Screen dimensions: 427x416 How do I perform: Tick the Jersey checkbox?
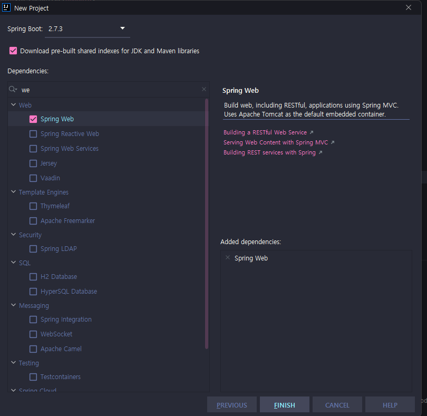pyautogui.click(x=33, y=163)
